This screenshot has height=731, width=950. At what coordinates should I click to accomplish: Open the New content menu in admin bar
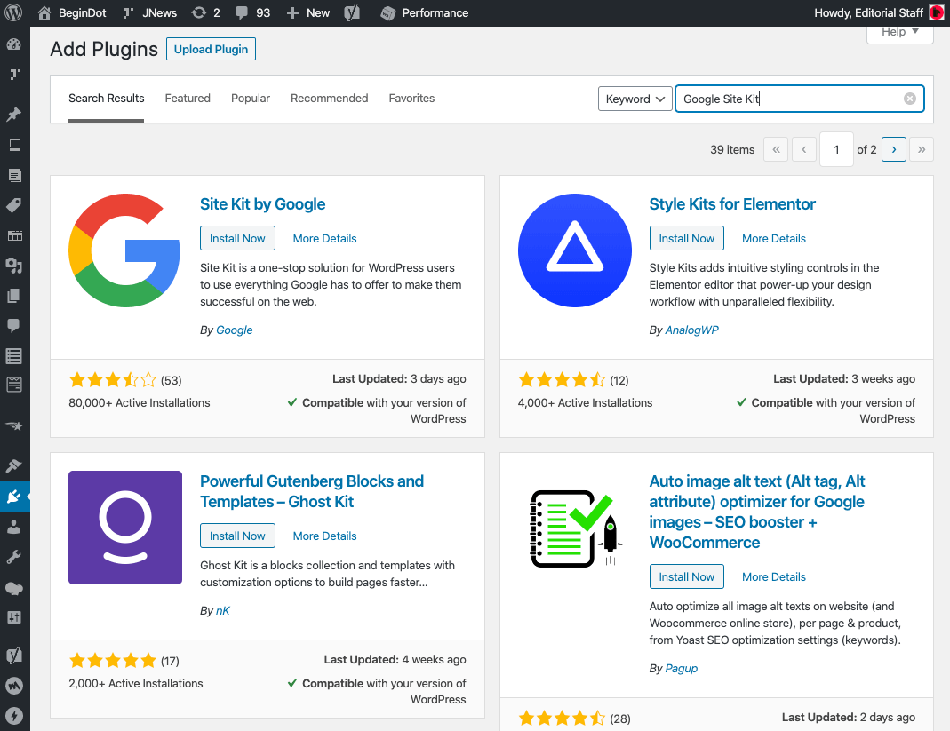pos(307,12)
